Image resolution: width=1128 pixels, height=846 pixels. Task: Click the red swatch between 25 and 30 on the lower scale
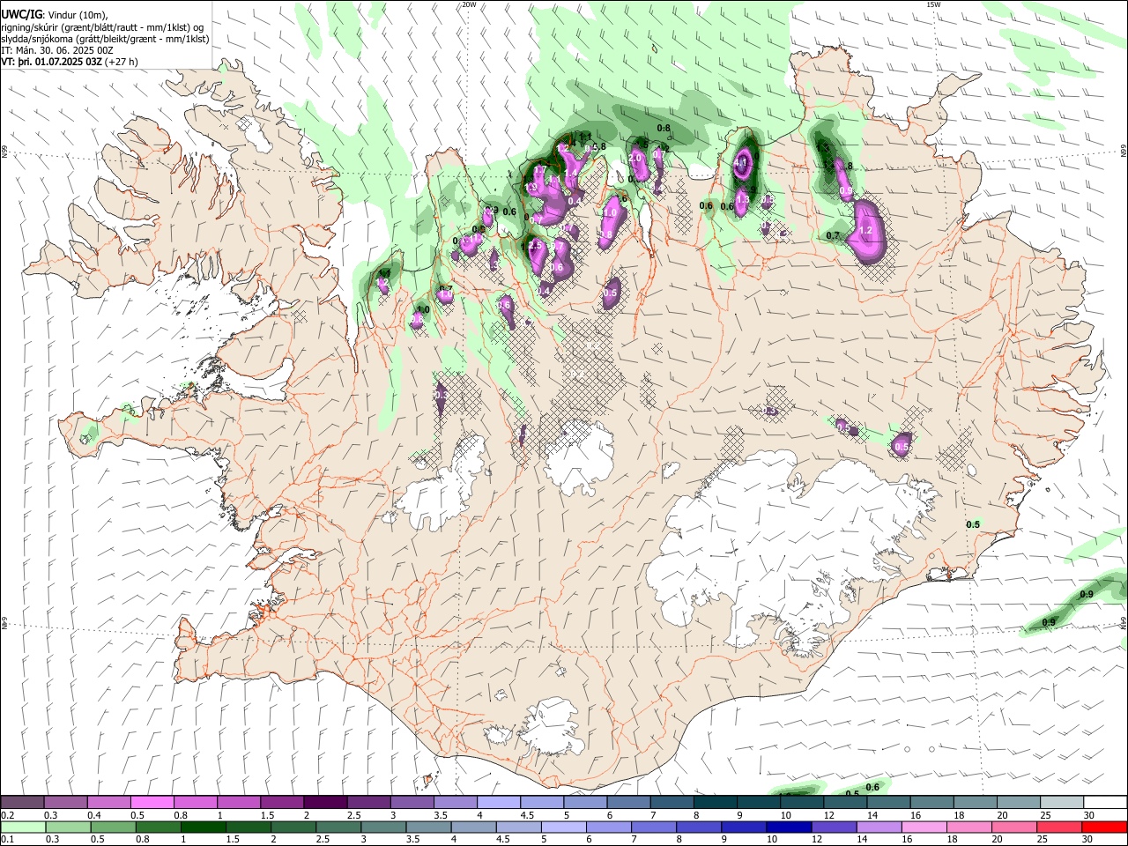(1057, 827)
